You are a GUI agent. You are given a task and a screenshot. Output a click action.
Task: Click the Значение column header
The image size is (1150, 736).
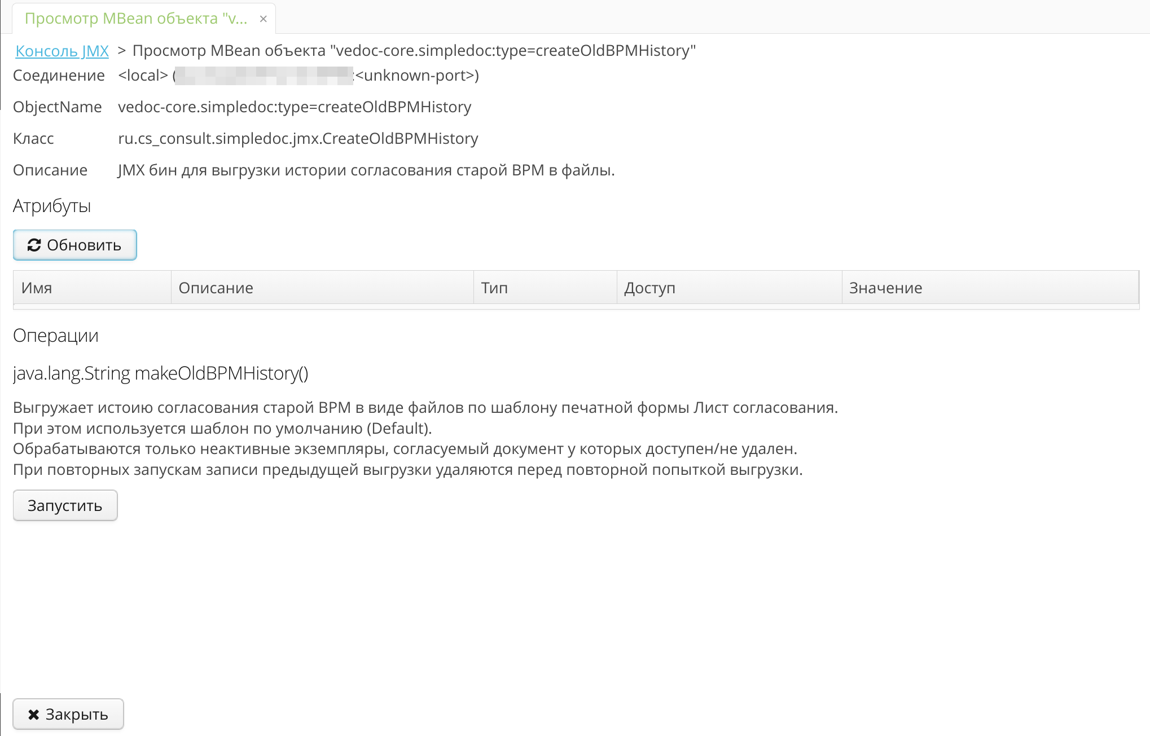(885, 288)
